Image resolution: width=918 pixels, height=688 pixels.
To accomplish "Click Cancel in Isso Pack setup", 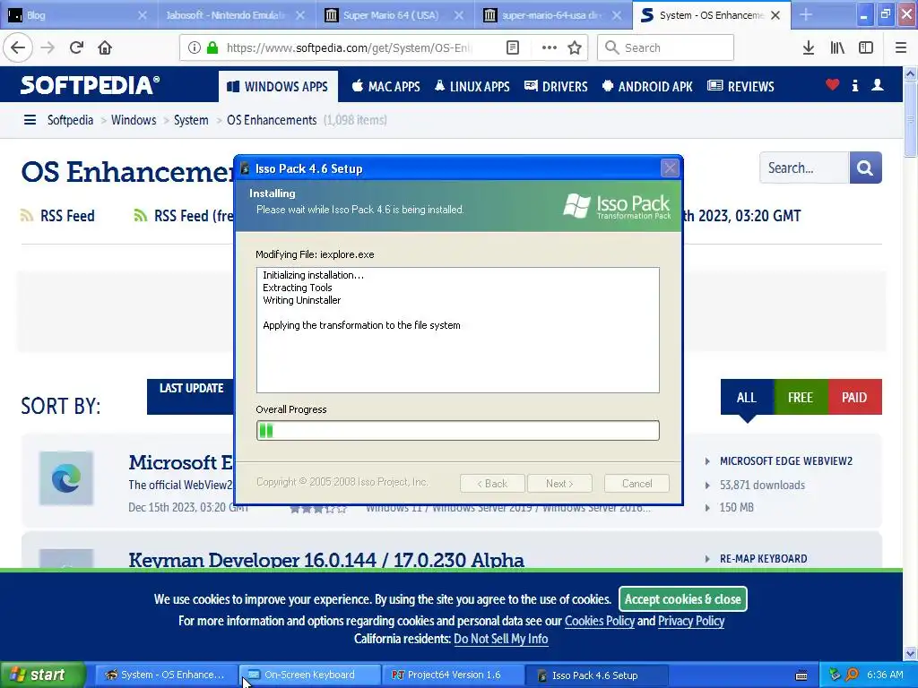I will point(637,483).
